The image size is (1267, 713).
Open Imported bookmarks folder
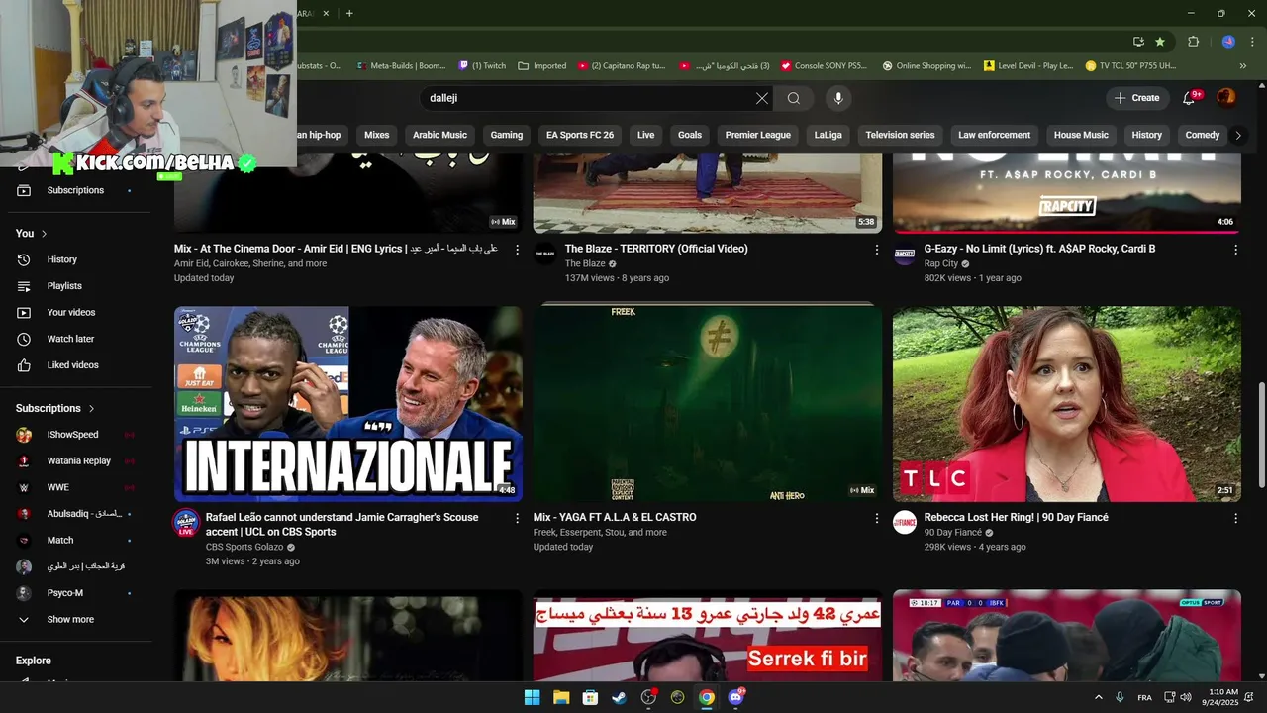(541, 66)
